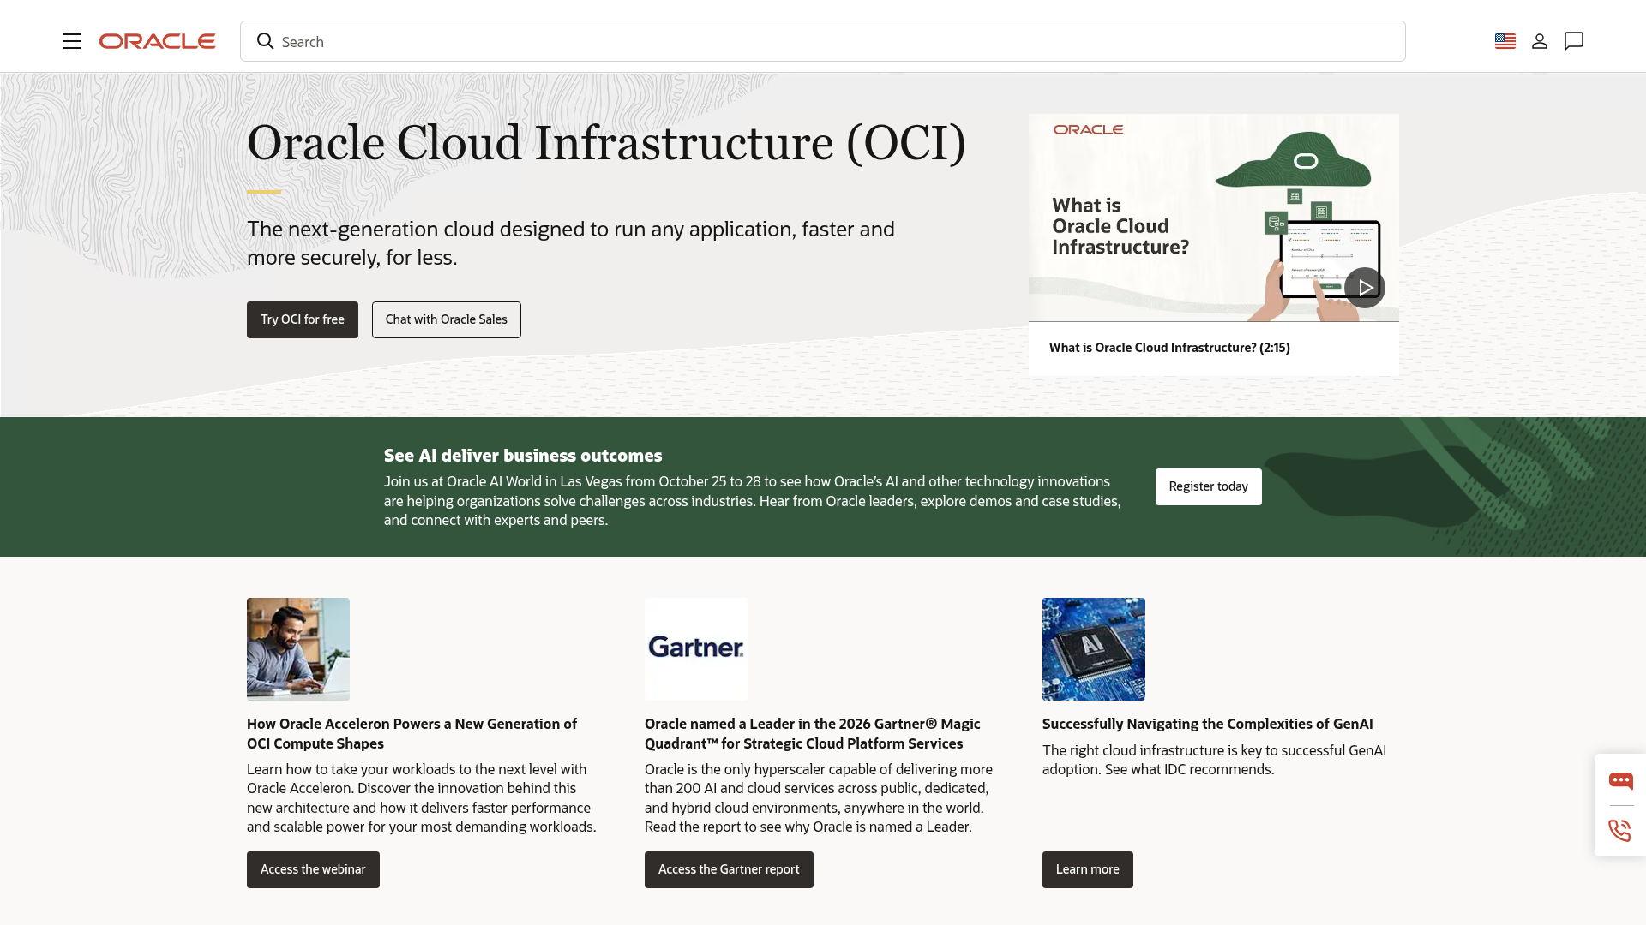Click the man-with-laptop Acceleron thumbnail

pyautogui.click(x=298, y=649)
